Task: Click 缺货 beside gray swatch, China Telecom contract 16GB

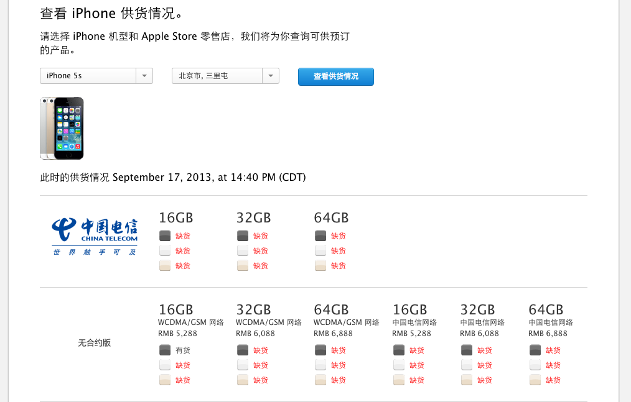Action: tap(183, 236)
